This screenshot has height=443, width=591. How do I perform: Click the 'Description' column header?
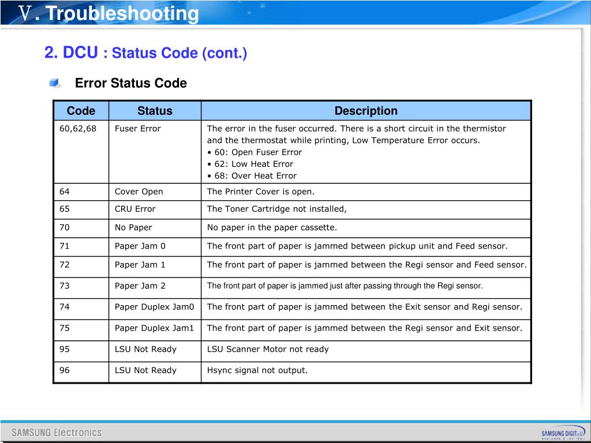(366, 111)
